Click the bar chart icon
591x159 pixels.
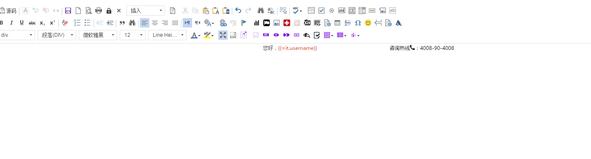[256, 23]
